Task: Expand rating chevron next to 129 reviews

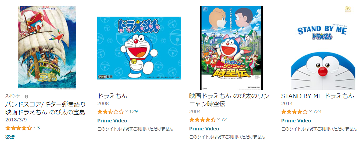Action: pos(127,112)
